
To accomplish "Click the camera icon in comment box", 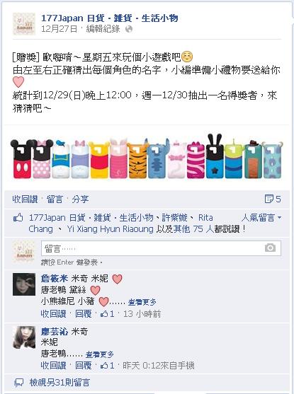I will [x=270, y=248].
